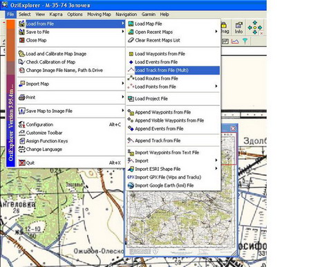Expand the Import Map submenu arrow
This screenshot has height=267, width=329.
tap(123, 83)
